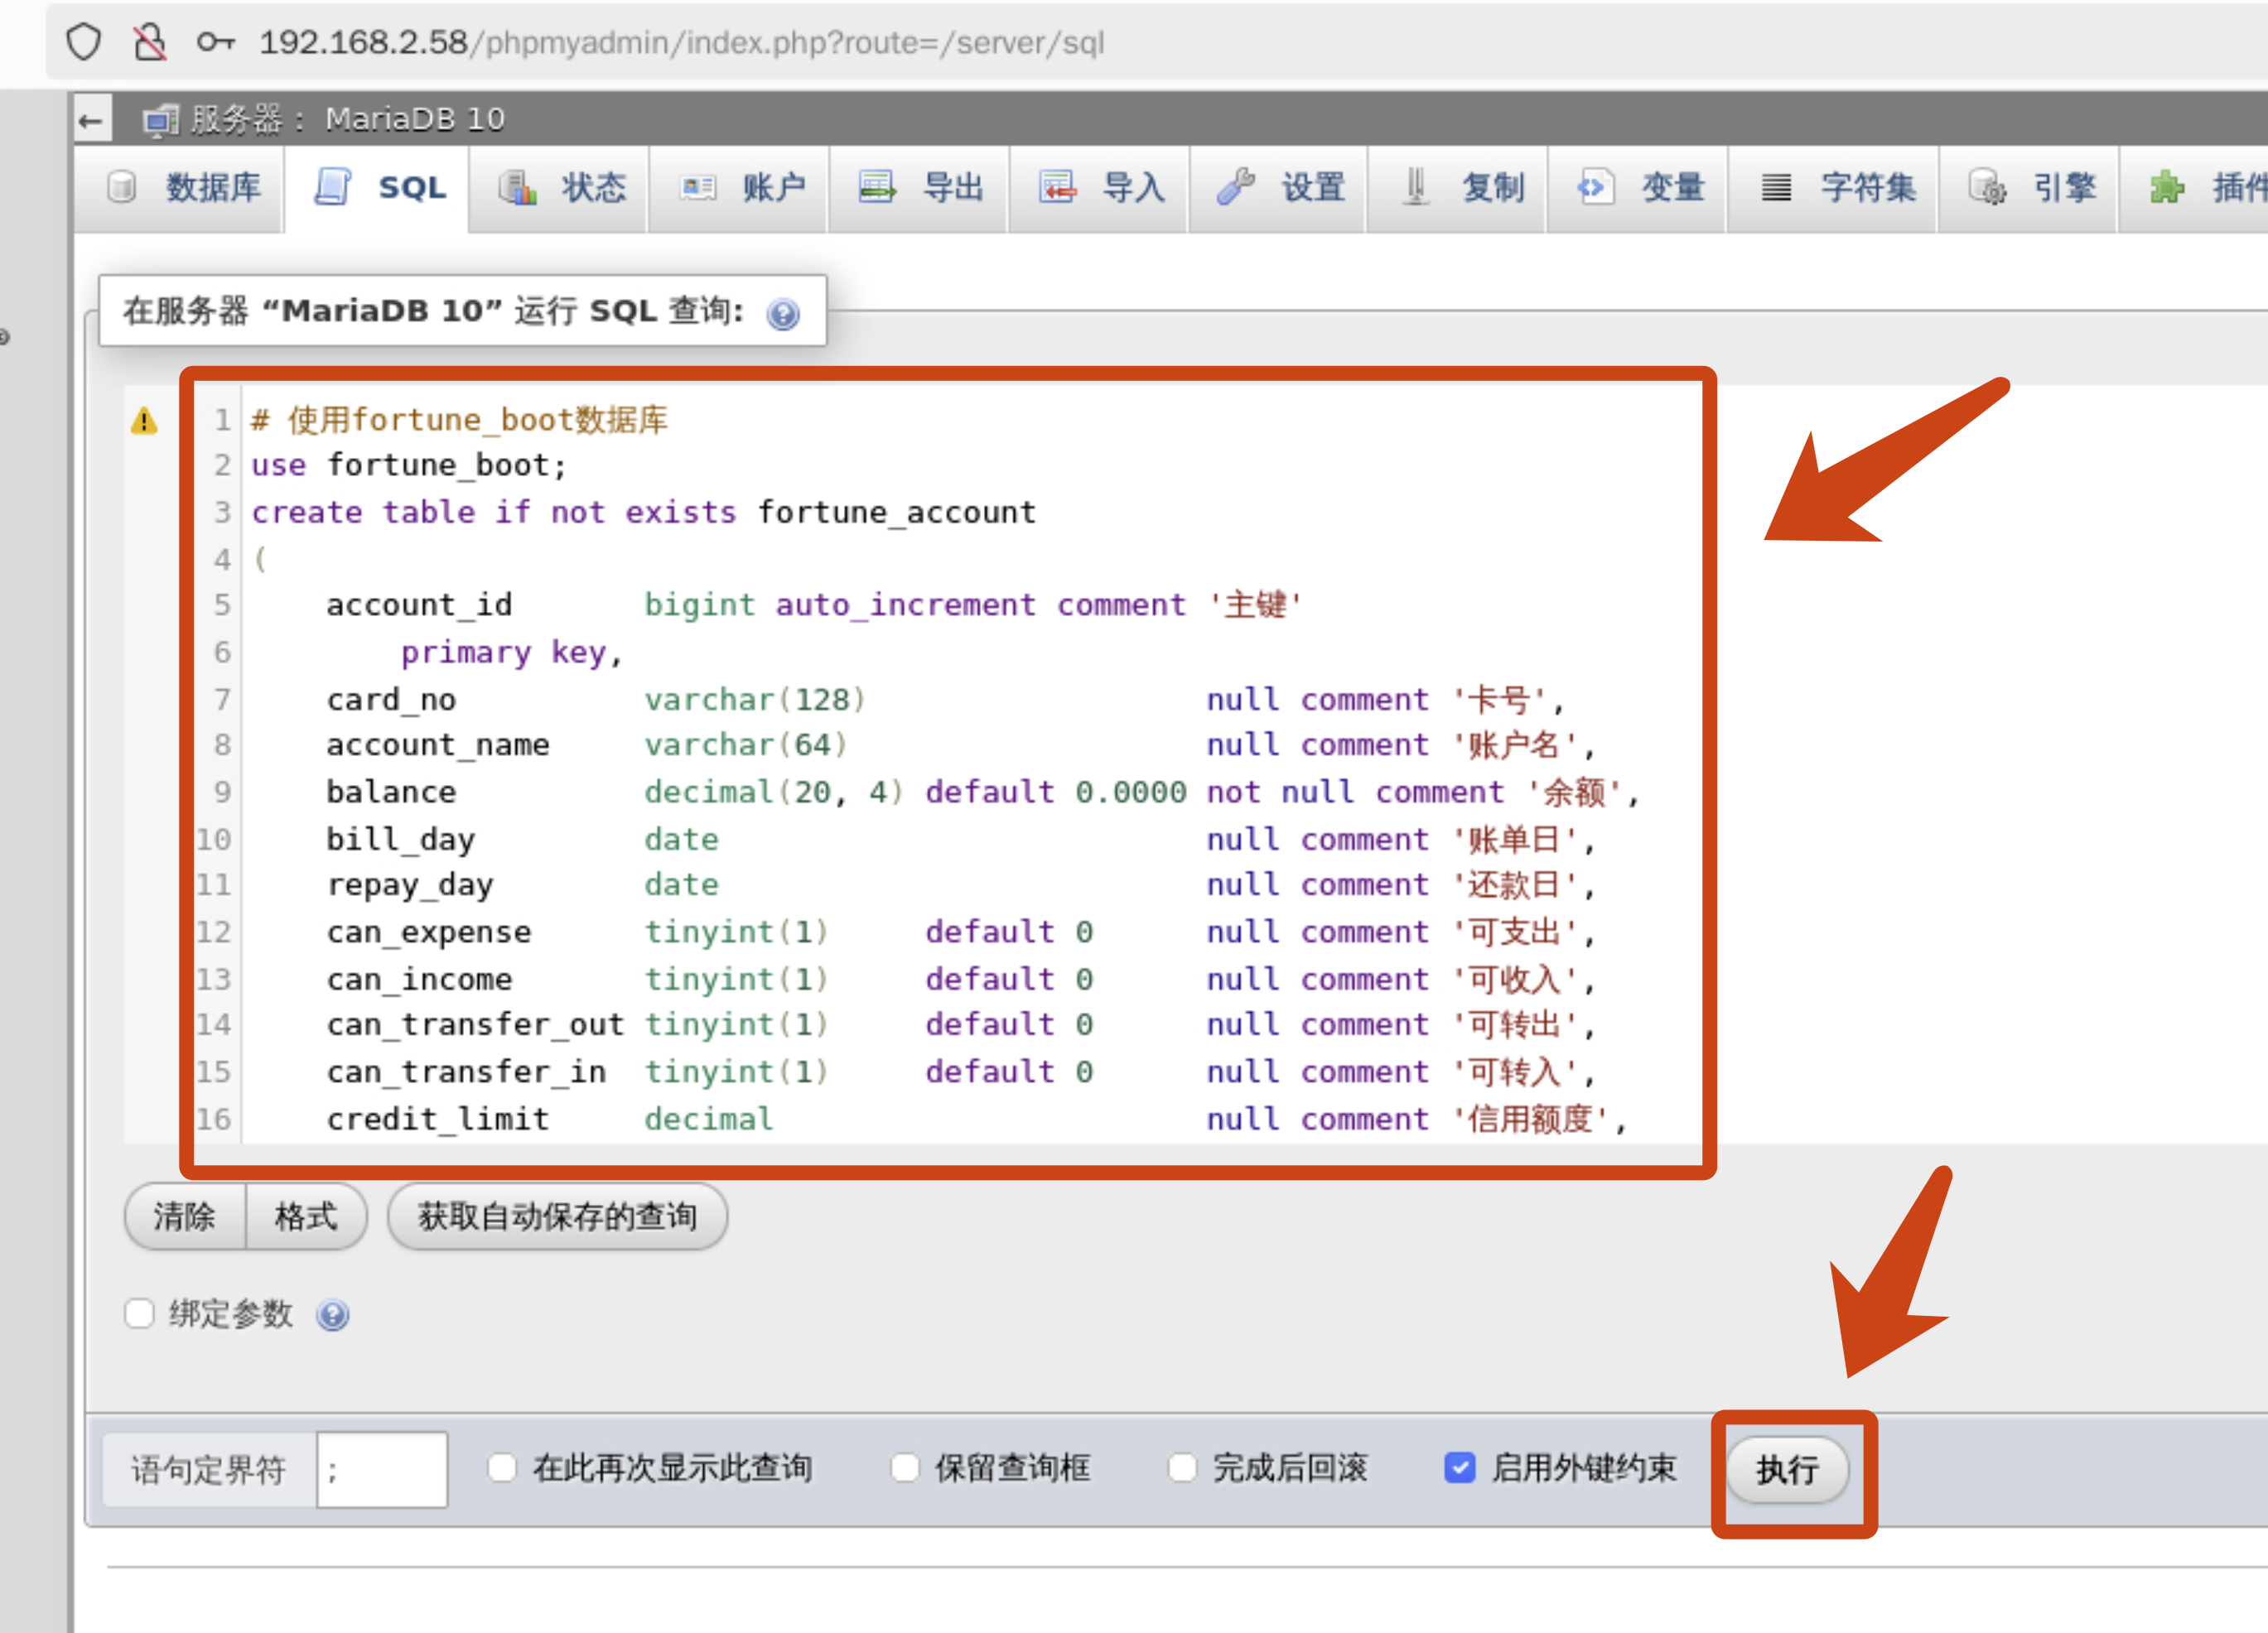Enable the 绑定参数 checkbox

click(140, 1313)
